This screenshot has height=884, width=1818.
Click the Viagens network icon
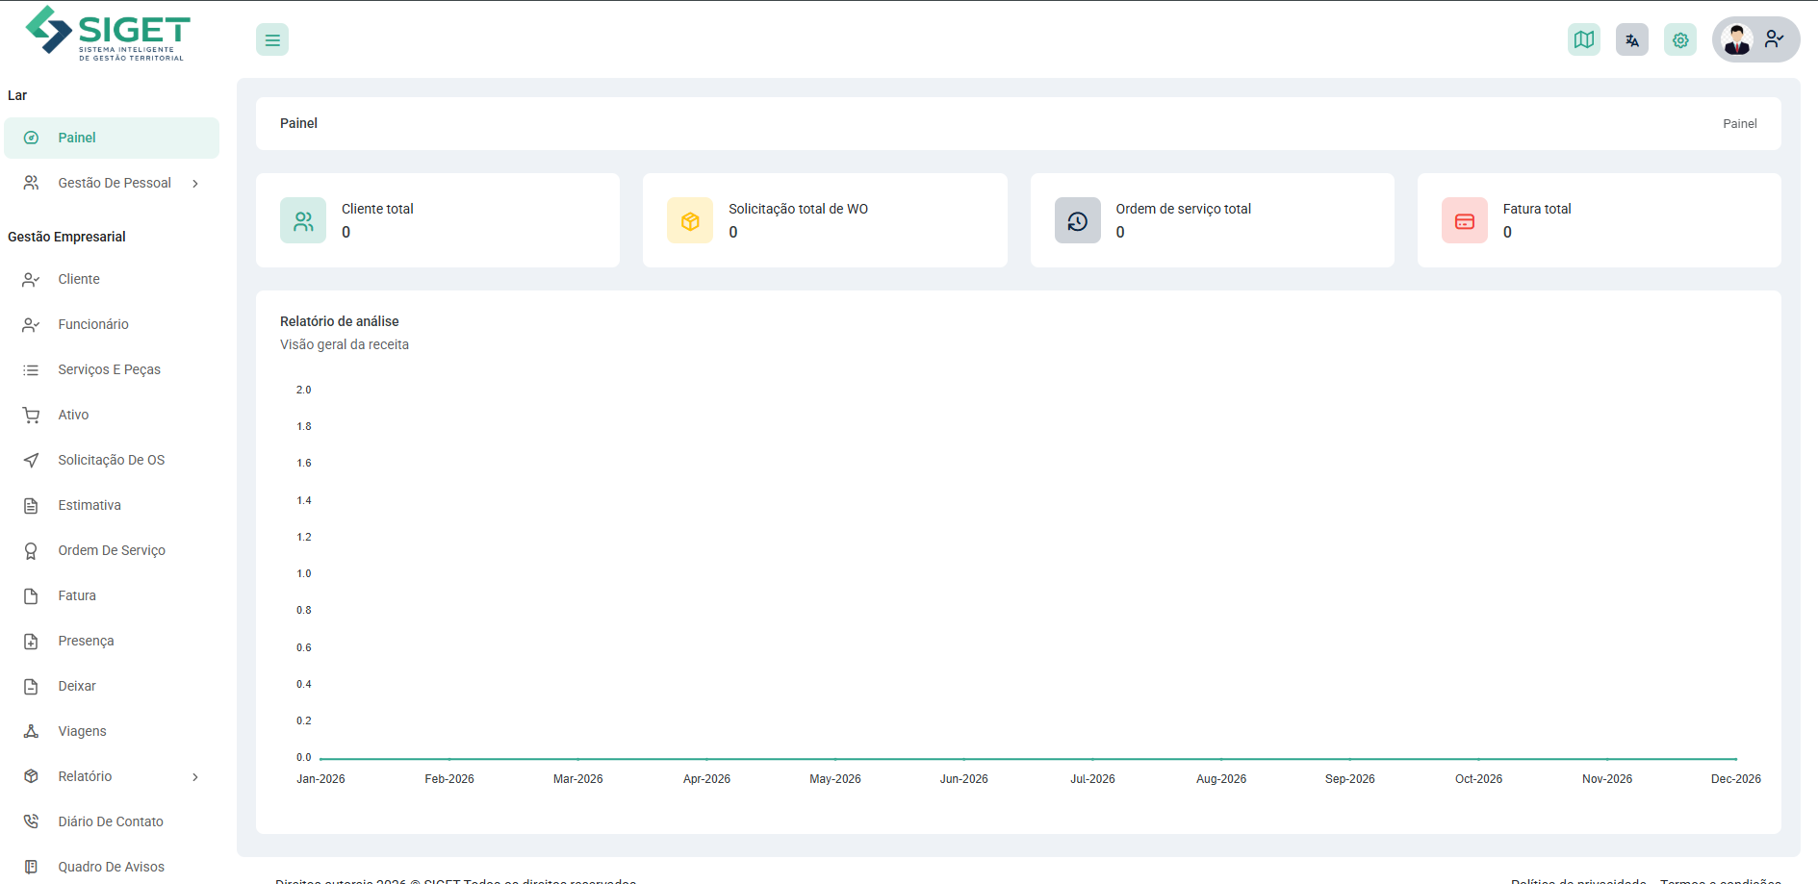[x=31, y=731]
